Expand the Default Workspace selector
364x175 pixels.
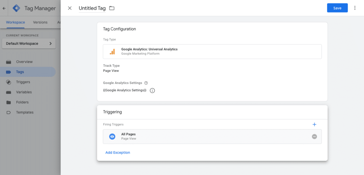pyautogui.click(x=29, y=43)
